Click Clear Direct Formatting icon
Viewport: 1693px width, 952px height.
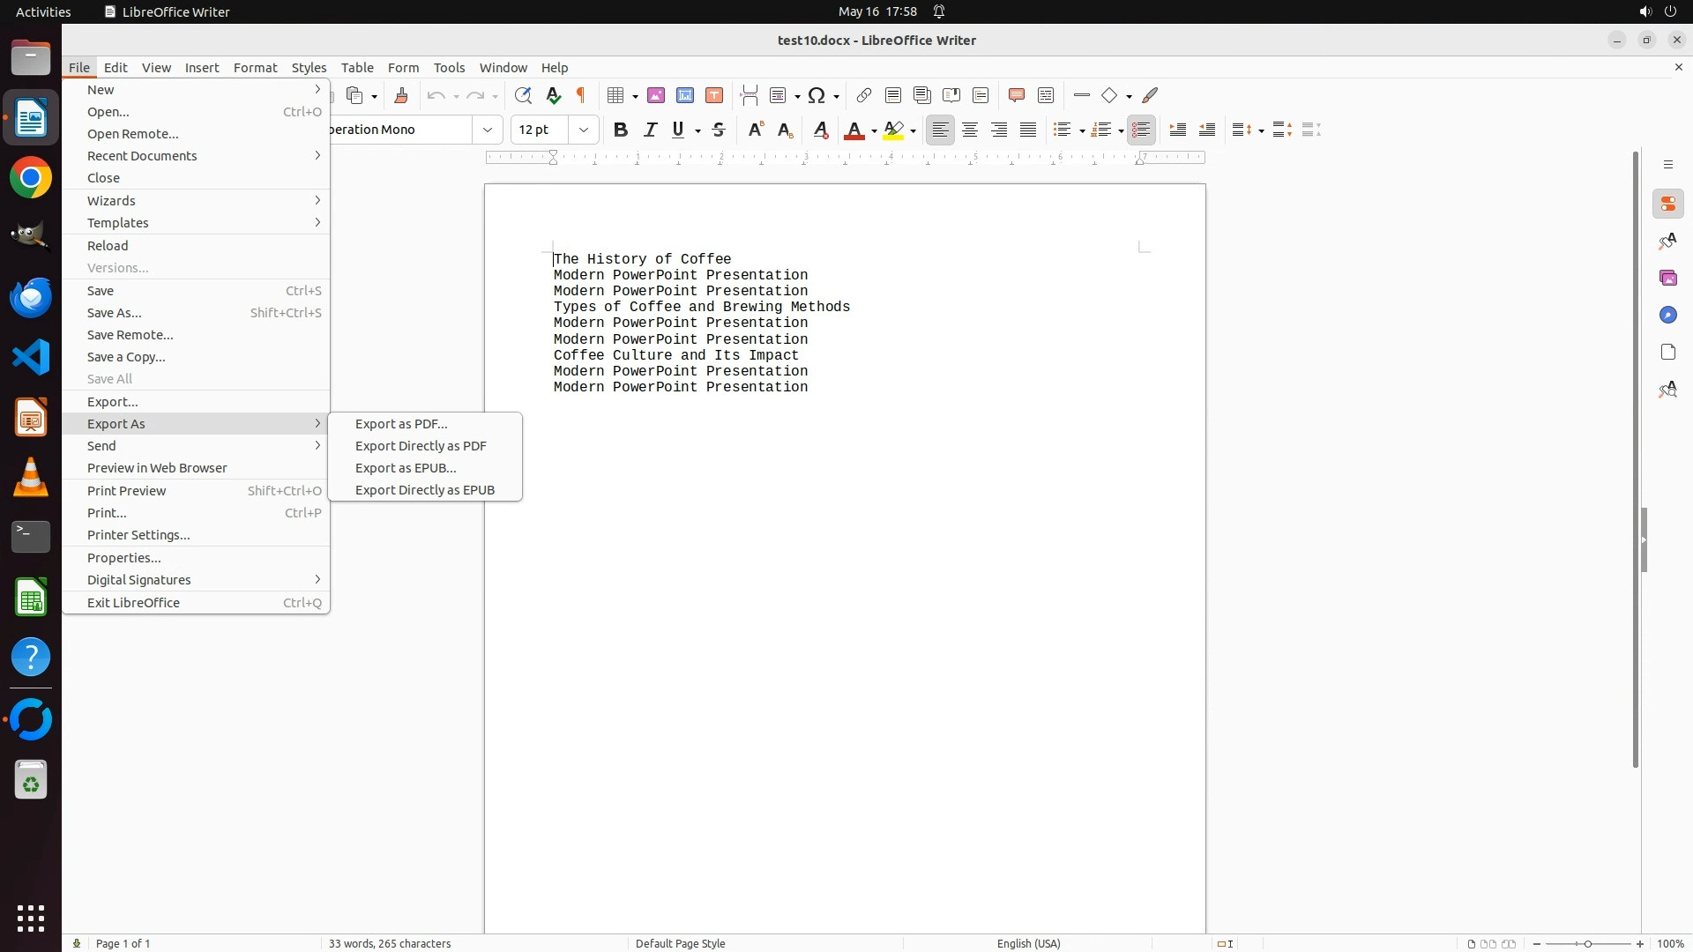(x=820, y=130)
